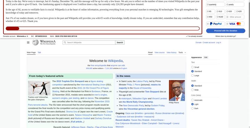
Task: Select PayPal logo payment option
Action: click(215, 24)
